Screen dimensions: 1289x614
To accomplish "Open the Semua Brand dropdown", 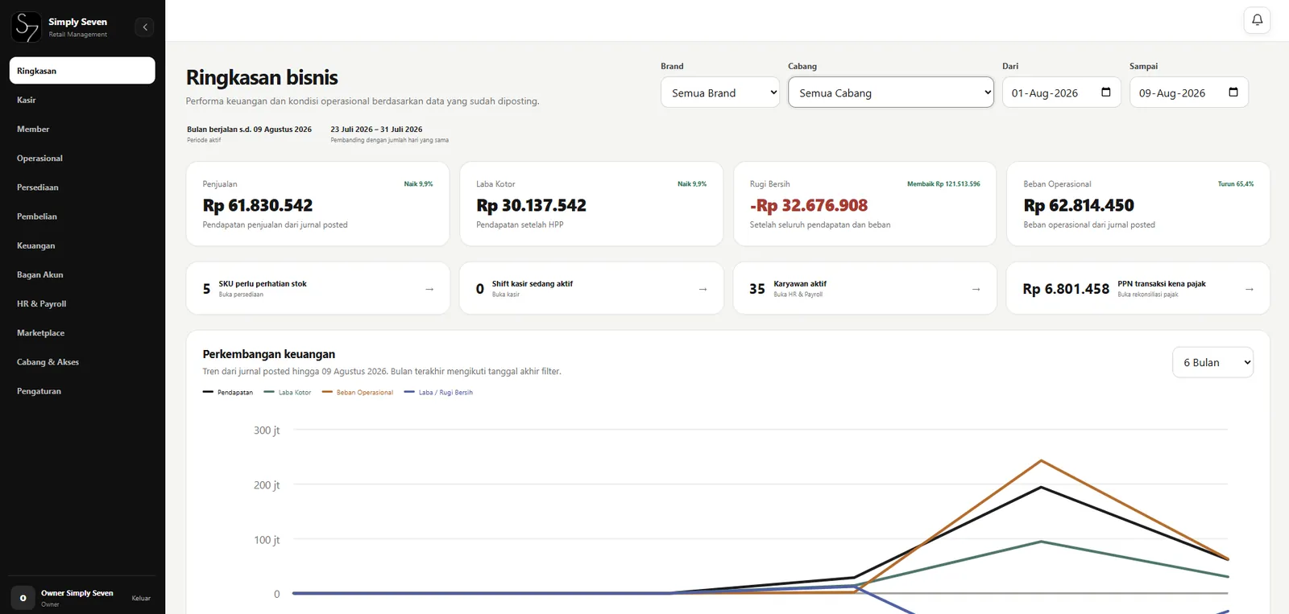I will tap(720, 93).
